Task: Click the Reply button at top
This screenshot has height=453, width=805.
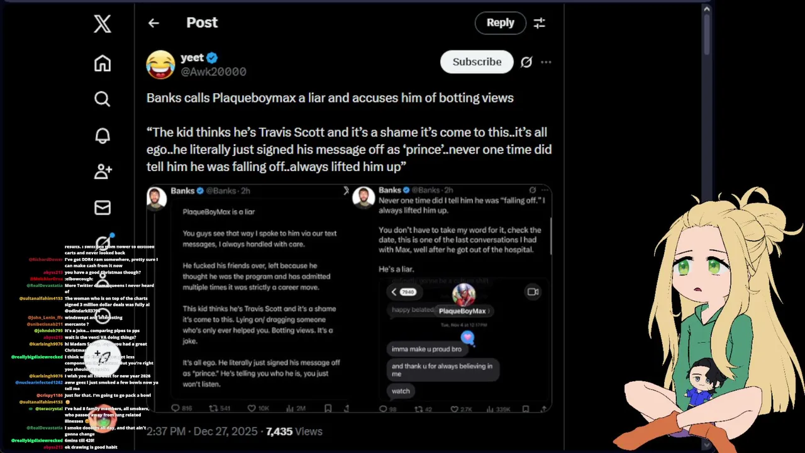Action: [501, 23]
